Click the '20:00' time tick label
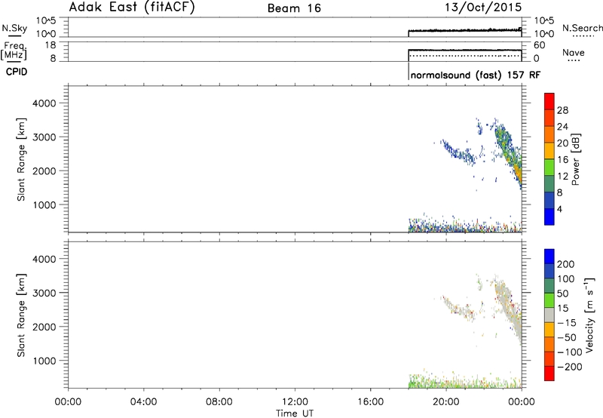Screen dimensions: 603x418 445,402
